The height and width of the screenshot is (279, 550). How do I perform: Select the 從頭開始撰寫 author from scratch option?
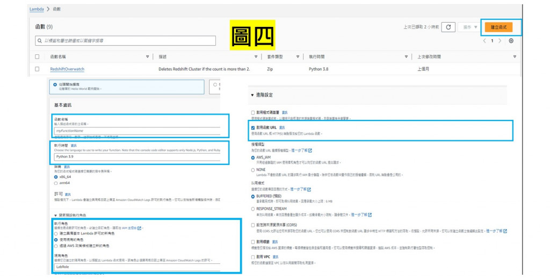[x=55, y=84]
